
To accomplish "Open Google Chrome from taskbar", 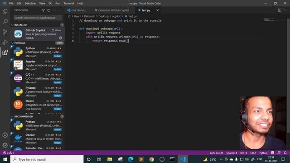I will click(x=151, y=159).
